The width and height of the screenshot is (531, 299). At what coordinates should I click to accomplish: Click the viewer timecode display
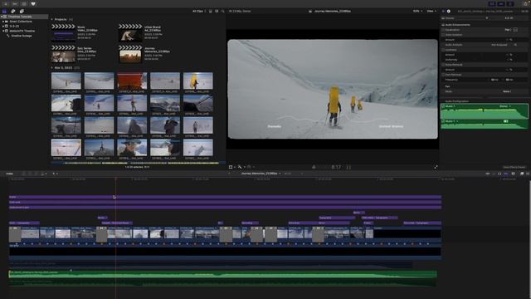click(335, 167)
